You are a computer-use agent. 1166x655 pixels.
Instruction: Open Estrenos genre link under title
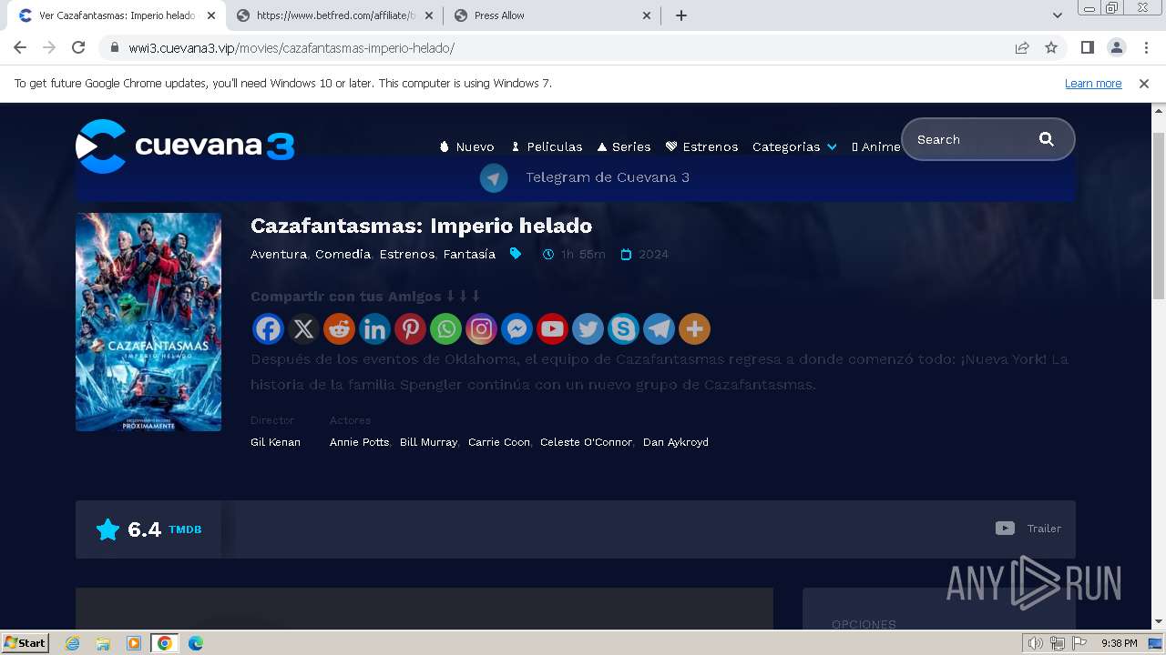(406, 254)
